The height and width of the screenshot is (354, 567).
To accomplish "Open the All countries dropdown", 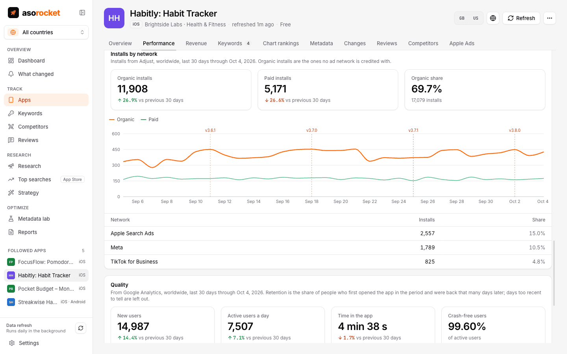I will 46,32.
